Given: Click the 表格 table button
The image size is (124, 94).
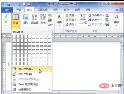Looking at the screenshot, I should click(x=16, y=21).
